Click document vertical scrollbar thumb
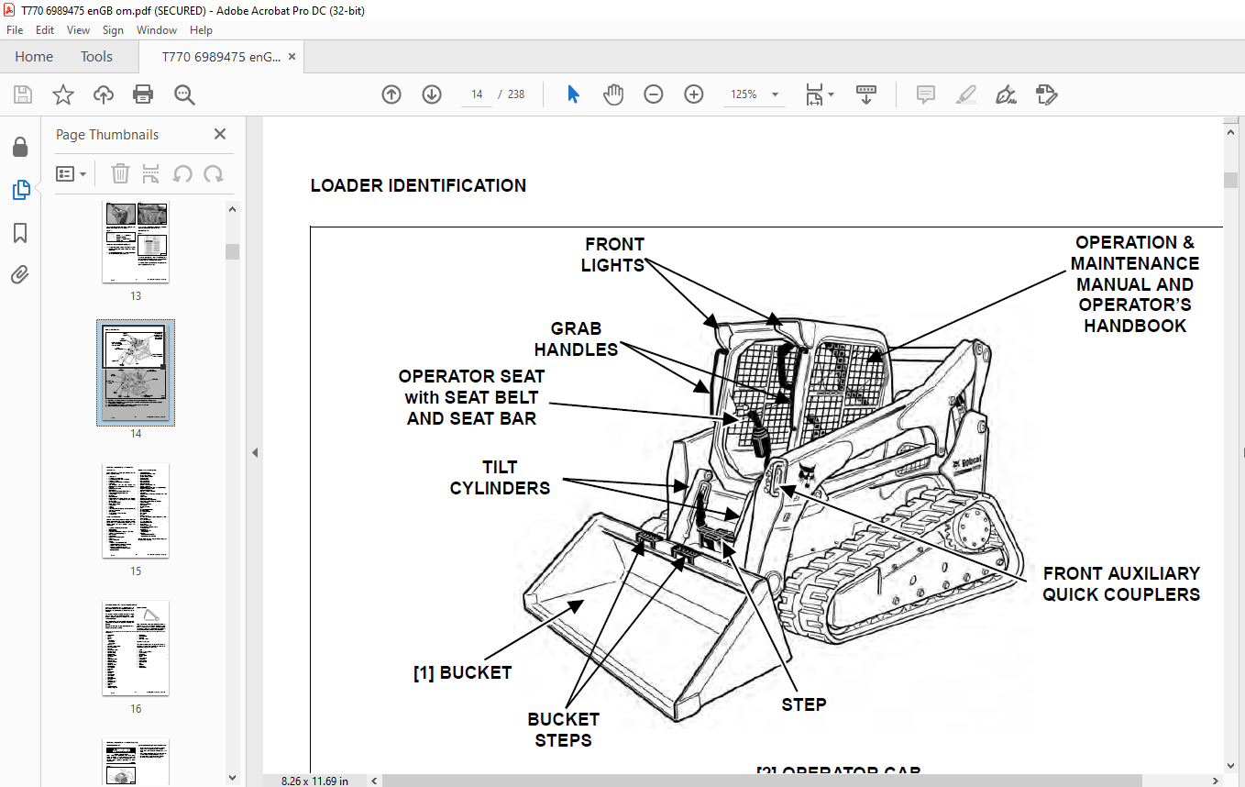Viewport: 1245px width, 787px height. click(1230, 180)
